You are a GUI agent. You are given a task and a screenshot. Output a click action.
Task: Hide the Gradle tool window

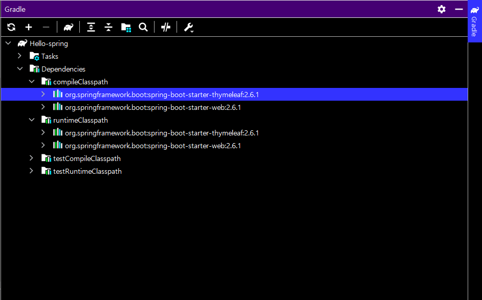(459, 9)
